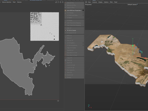Click the Cycle UV CCW icon
Screen dimensions: 148x111
(65, 65)
